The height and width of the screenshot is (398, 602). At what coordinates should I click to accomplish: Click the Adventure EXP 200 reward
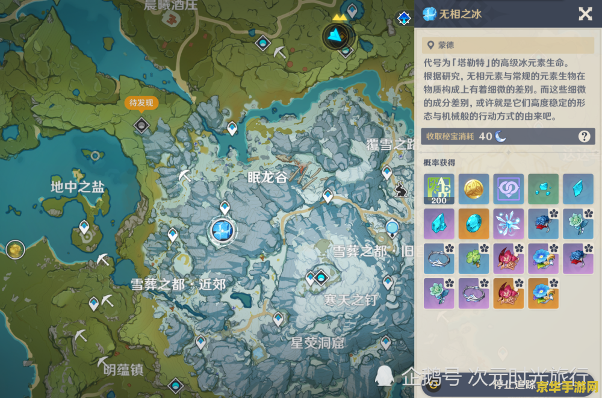click(439, 189)
